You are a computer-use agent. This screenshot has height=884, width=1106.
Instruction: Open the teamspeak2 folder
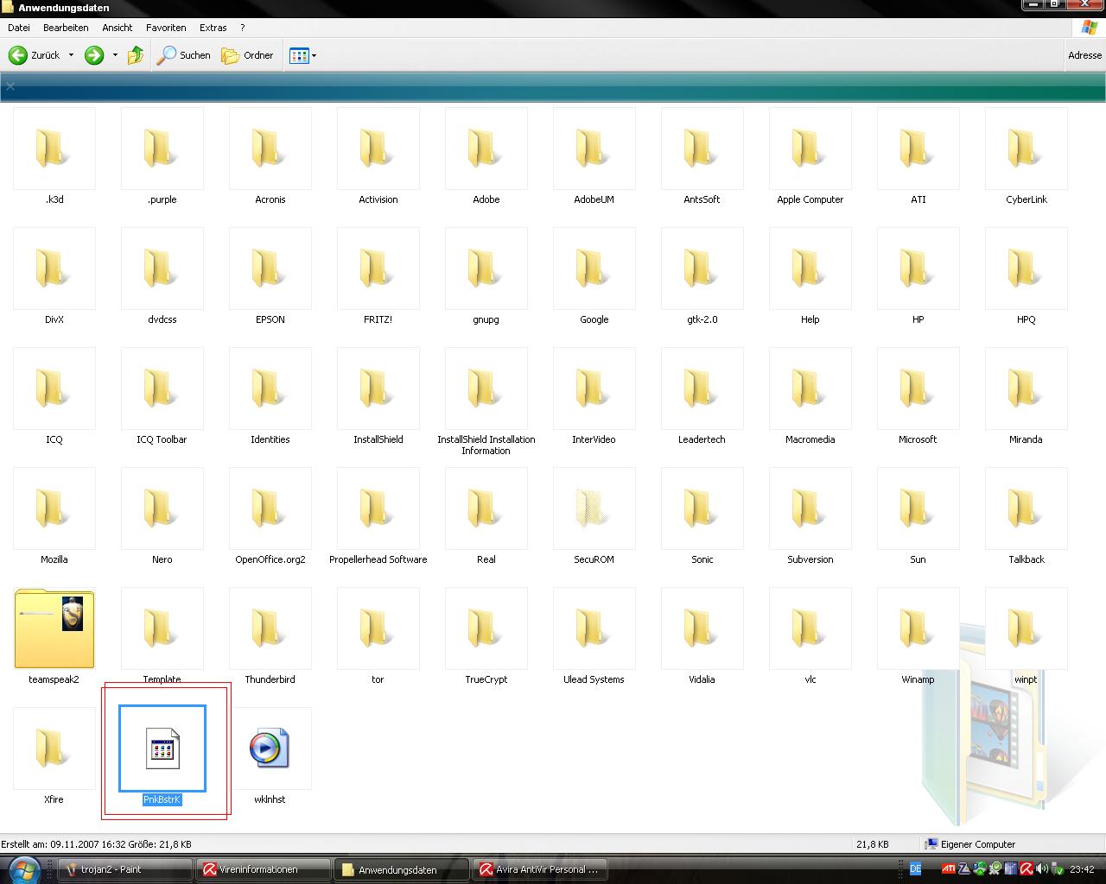click(54, 628)
